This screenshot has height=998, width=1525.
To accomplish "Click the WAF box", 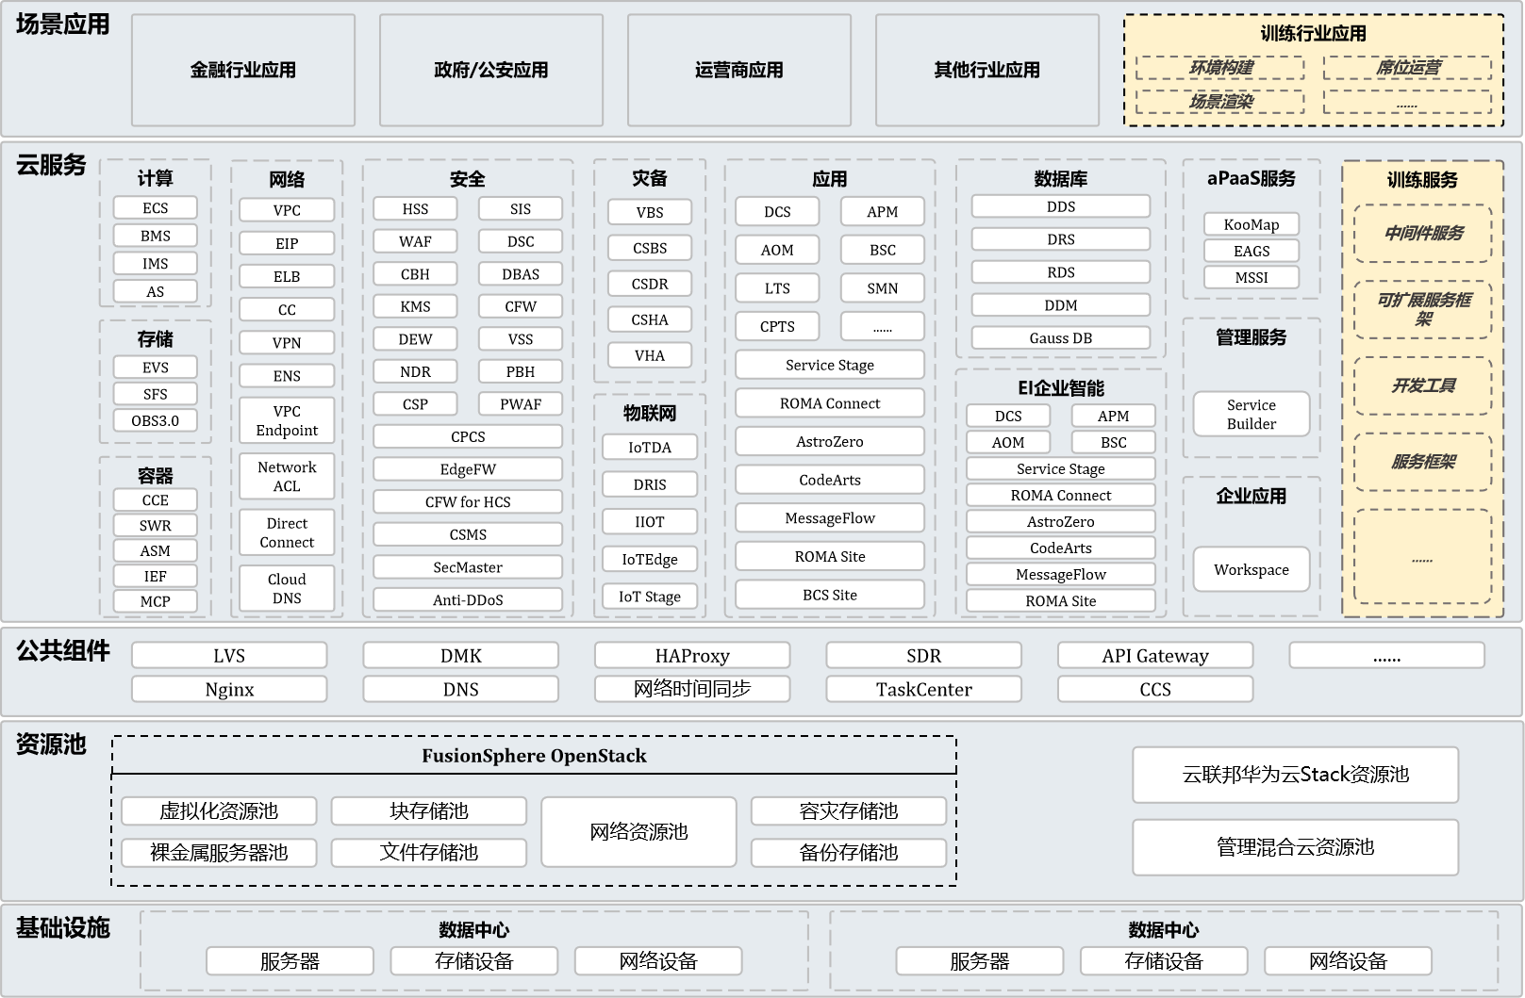I will click(x=415, y=241).
